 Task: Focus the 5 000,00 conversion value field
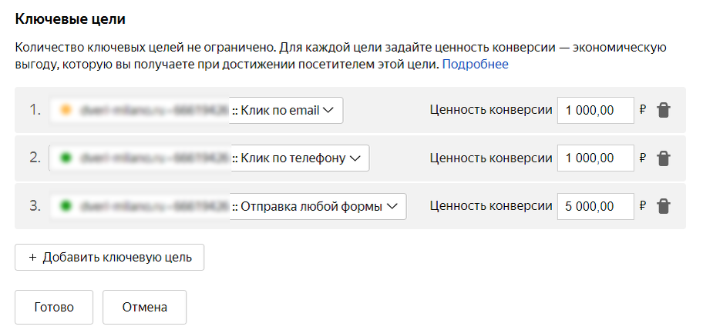click(595, 206)
